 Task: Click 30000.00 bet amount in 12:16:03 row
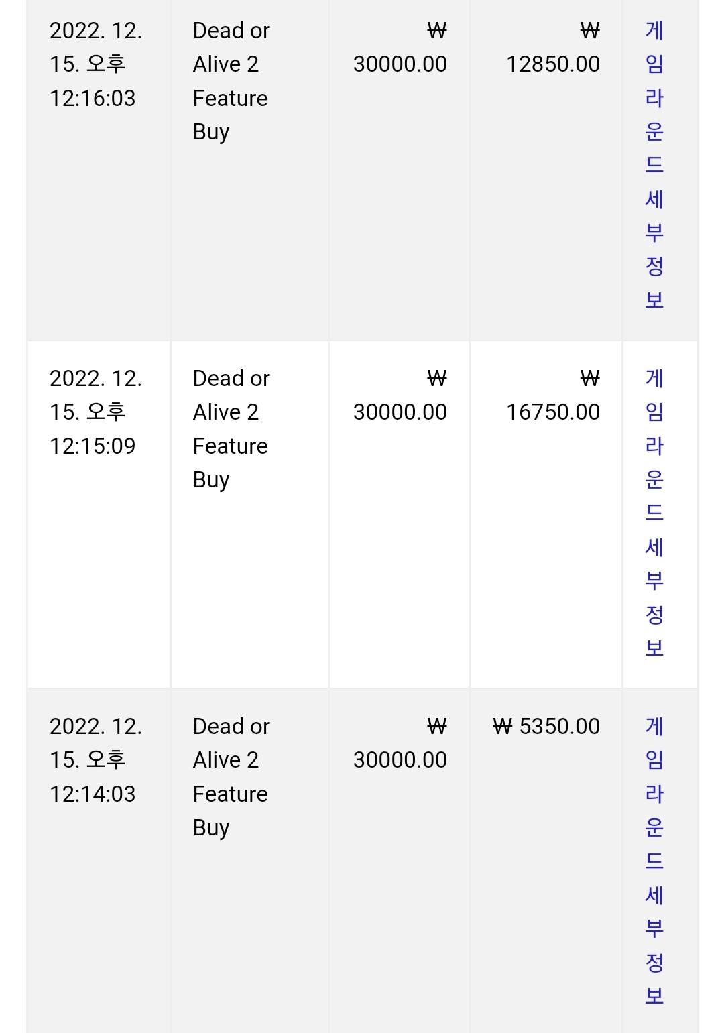click(x=400, y=64)
